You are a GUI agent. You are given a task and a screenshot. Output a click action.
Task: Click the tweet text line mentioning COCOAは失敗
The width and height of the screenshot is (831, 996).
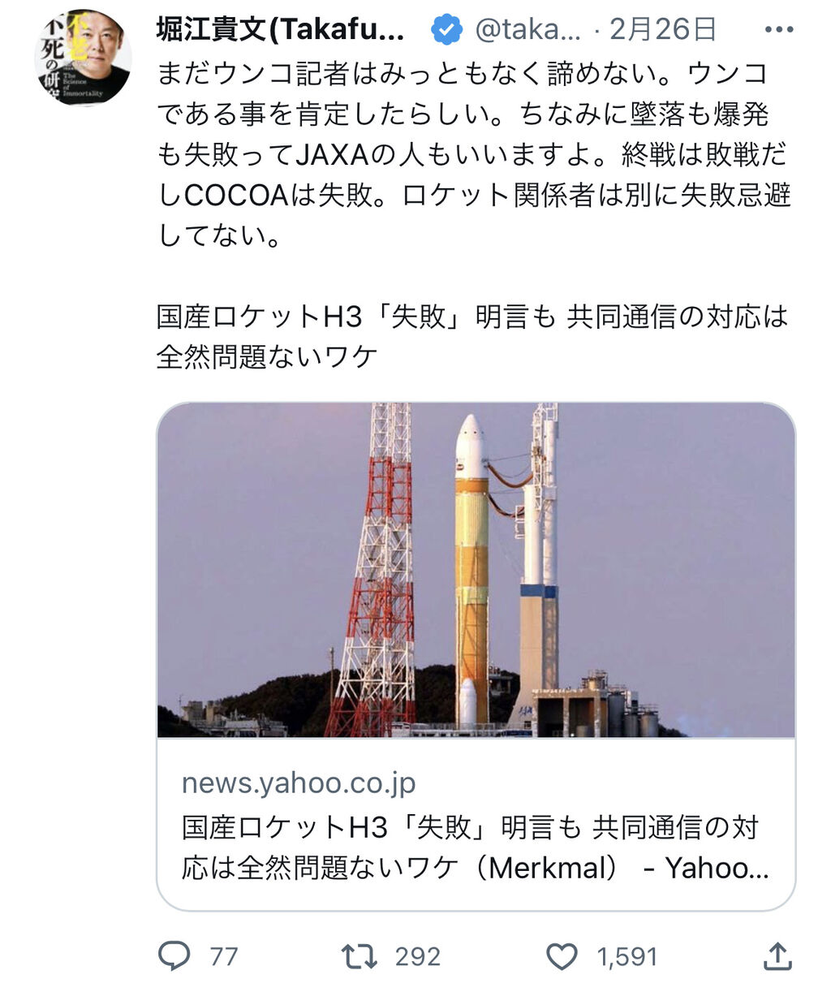click(x=473, y=195)
